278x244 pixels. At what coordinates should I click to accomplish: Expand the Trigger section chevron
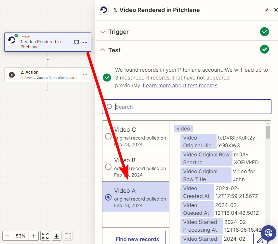(103, 32)
